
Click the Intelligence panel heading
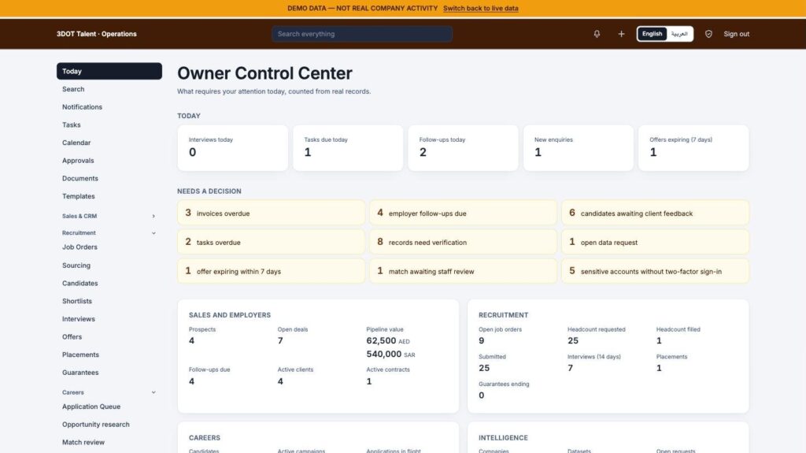(x=503, y=437)
